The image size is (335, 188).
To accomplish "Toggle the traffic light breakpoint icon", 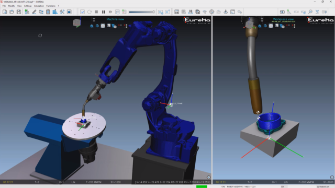I will coord(124,12).
